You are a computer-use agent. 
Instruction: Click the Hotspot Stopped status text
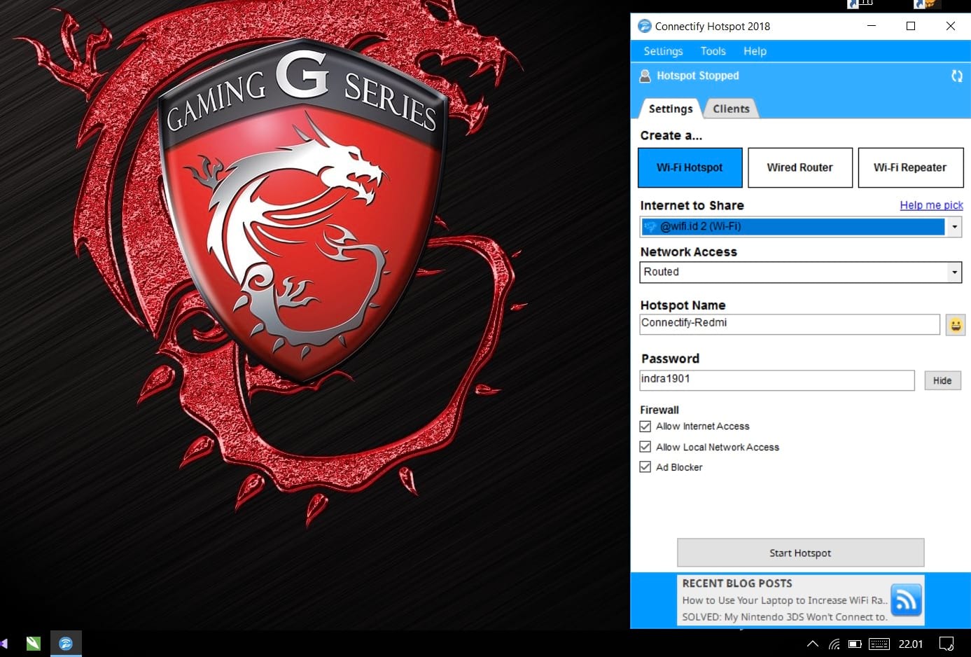point(697,76)
